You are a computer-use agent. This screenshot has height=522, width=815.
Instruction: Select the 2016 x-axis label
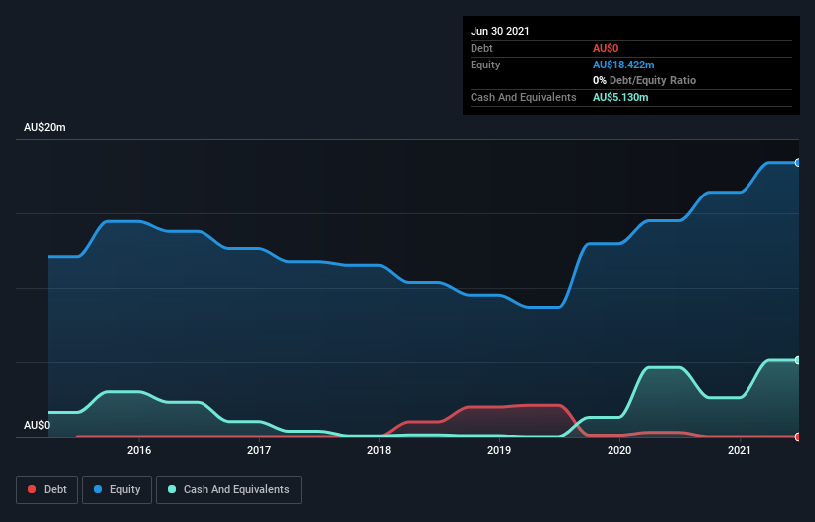139,450
